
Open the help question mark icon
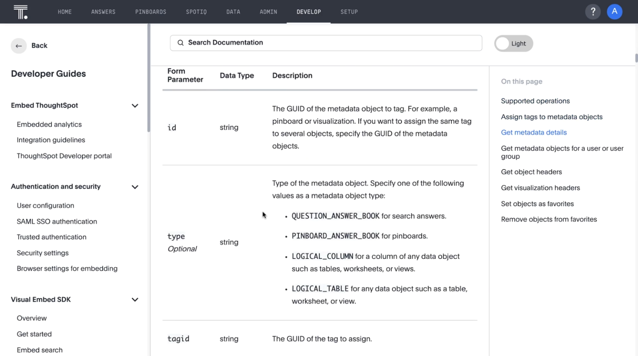(x=593, y=12)
